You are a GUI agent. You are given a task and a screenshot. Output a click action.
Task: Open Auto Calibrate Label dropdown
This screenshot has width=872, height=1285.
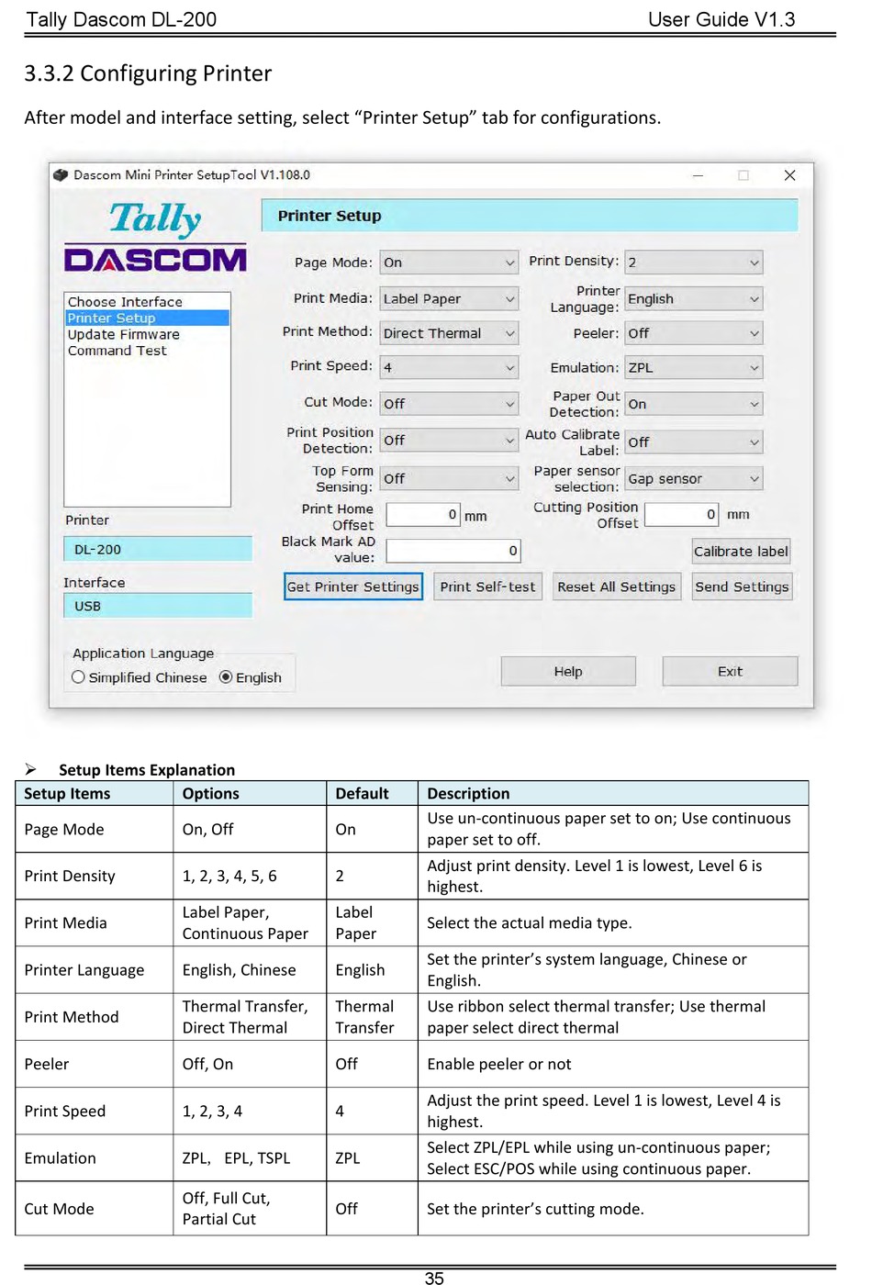pyautogui.click(x=694, y=441)
